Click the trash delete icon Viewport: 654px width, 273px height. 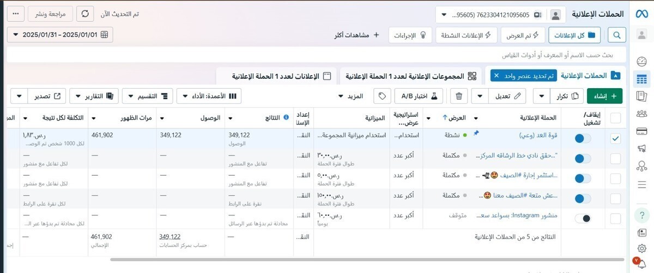pyautogui.click(x=459, y=96)
